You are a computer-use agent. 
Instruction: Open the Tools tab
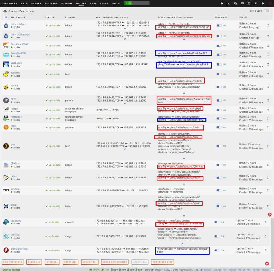[x=116, y=3]
